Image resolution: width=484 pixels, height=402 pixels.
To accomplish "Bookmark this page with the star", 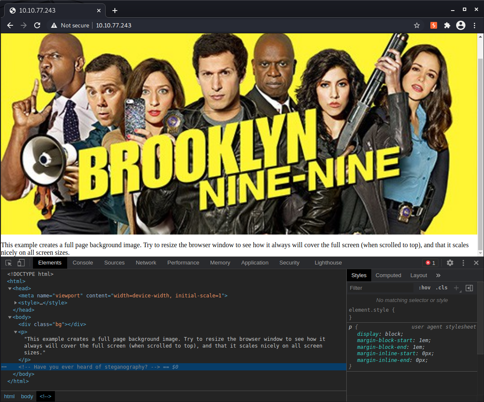I will pyautogui.click(x=417, y=25).
